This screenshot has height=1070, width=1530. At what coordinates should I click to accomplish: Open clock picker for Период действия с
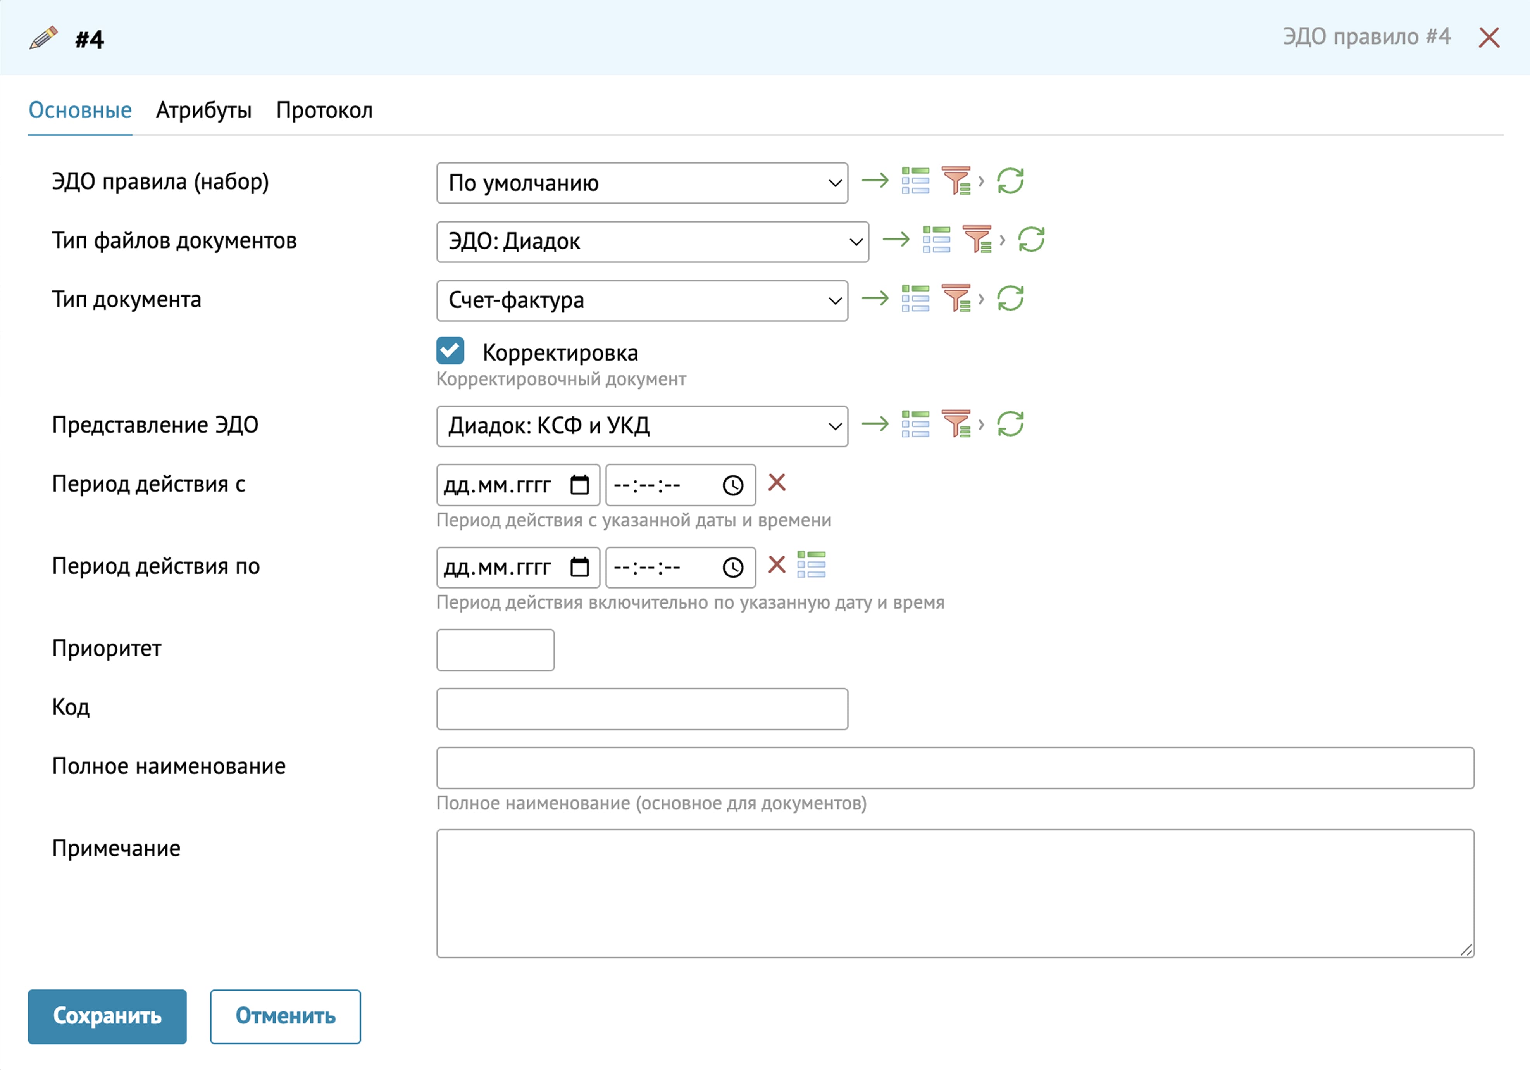coord(733,485)
